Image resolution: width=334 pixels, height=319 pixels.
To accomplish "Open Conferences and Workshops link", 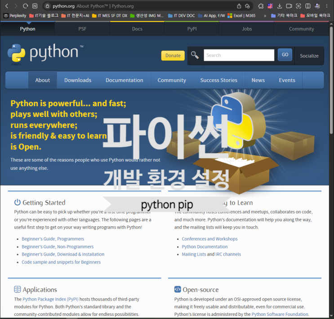I will click(209, 239).
